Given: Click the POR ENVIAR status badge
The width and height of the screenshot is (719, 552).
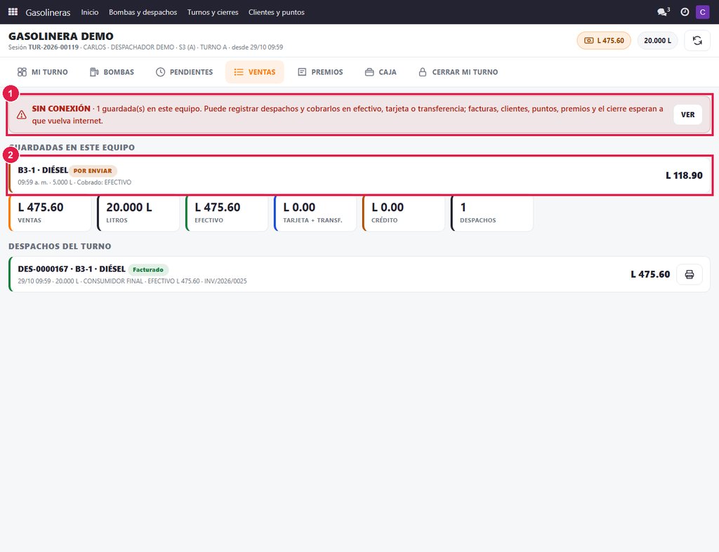Looking at the screenshot, I should click(93, 171).
